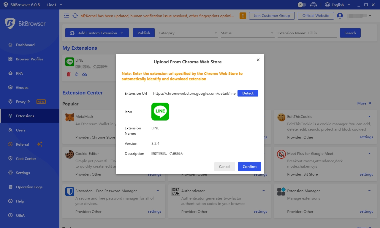Click the Detect button

pyautogui.click(x=248, y=93)
